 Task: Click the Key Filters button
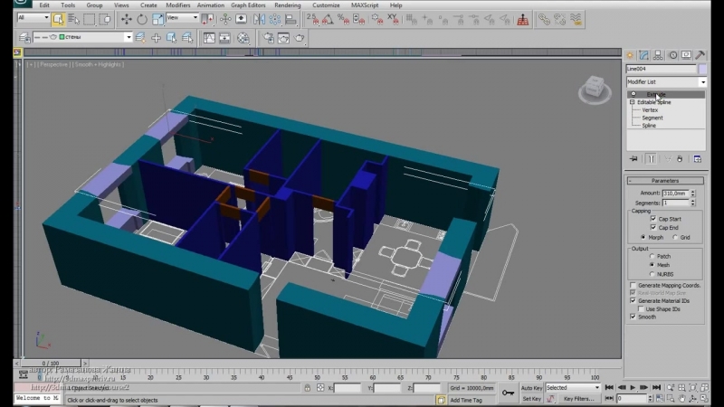[x=578, y=398]
